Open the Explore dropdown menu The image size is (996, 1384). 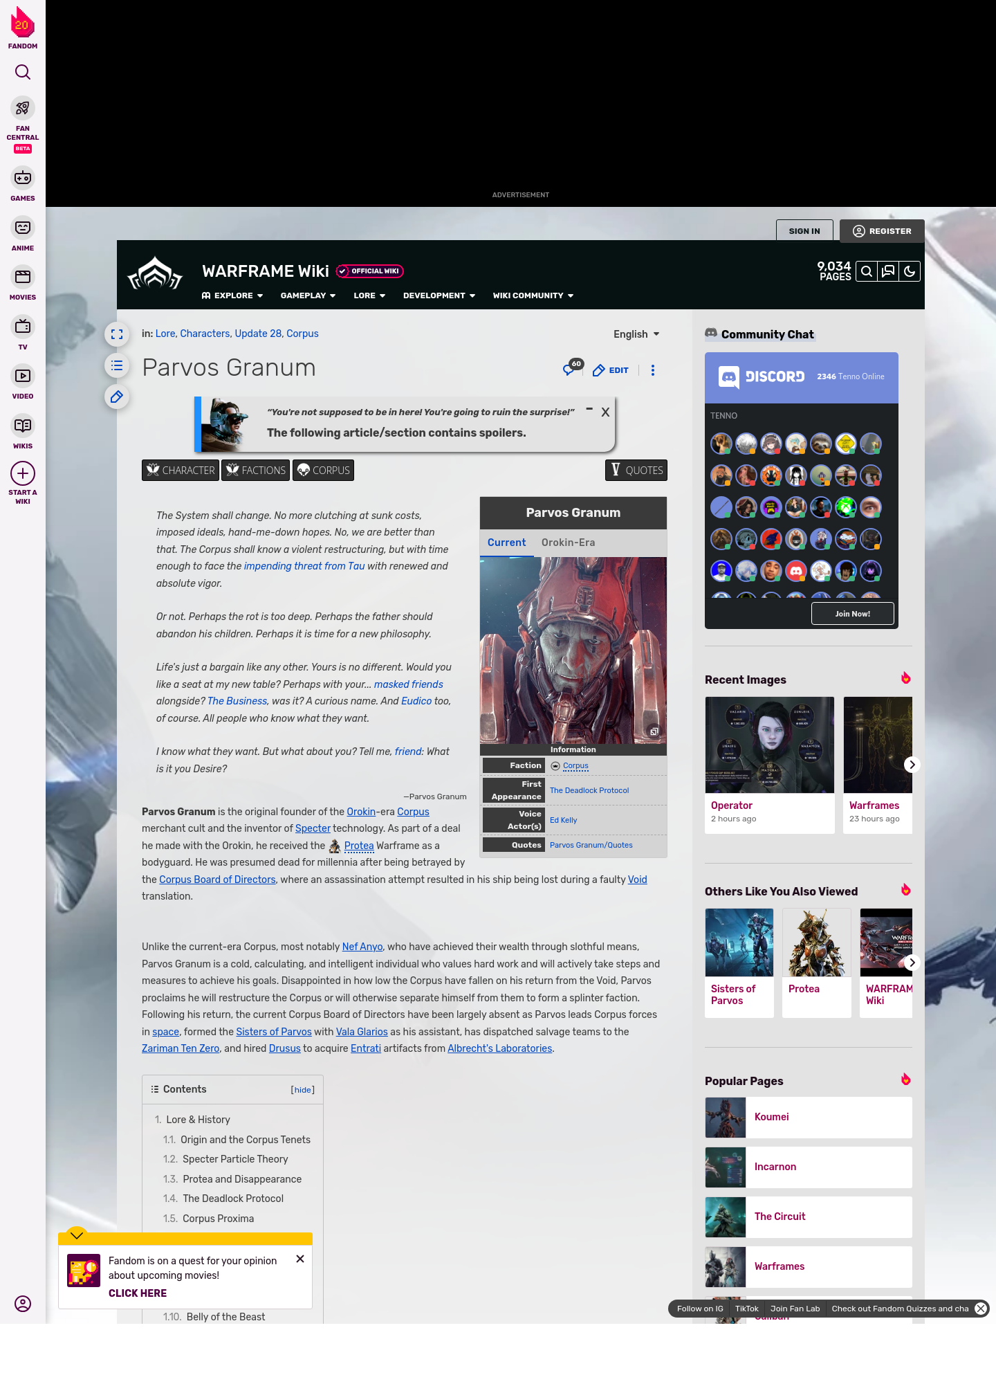[232, 295]
